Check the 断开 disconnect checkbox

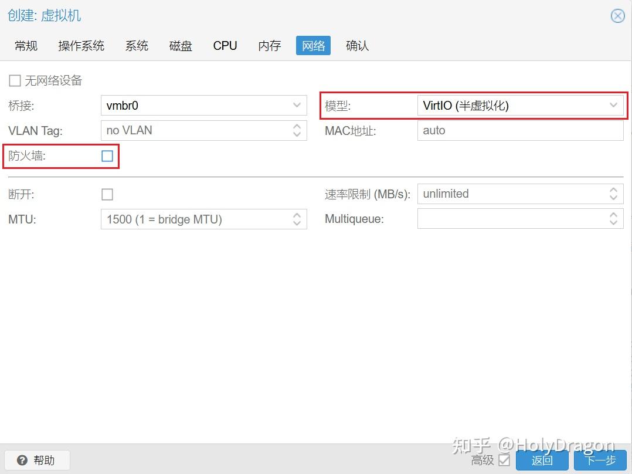click(x=107, y=194)
